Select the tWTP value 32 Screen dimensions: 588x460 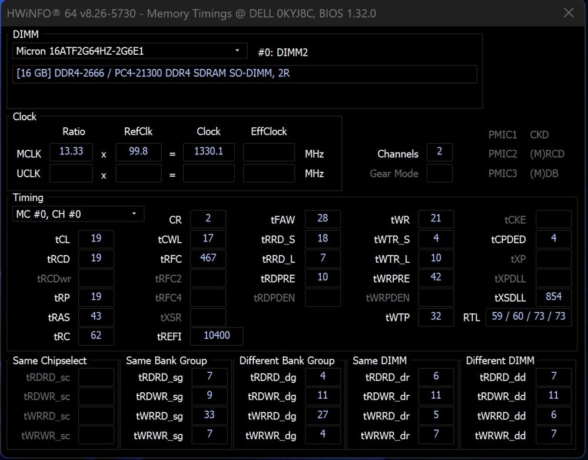(436, 317)
